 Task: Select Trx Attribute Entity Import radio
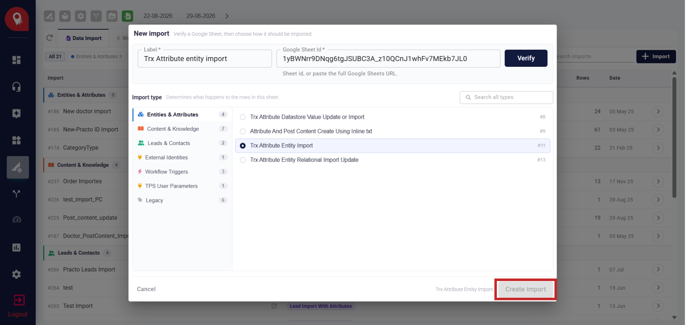point(243,146)
